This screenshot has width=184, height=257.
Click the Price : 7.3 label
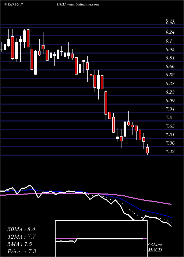click(22, 251)
